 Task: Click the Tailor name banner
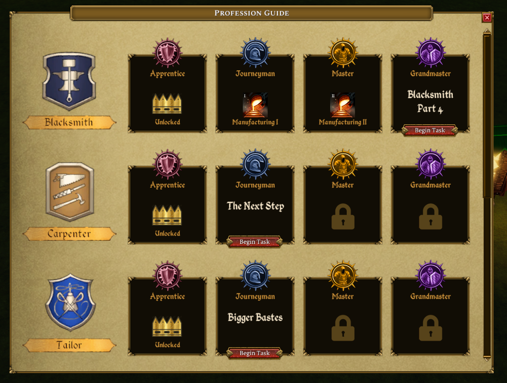(x=69, y=345)
